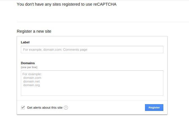Screen dimensions: 189x125
Task: Click the 'domain.org' placeholder line
Action: click(x=32, y=85)
